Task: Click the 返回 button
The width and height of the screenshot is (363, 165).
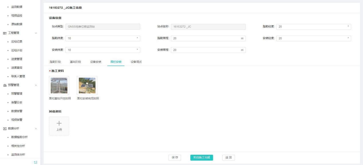Action: pos(228,157)
